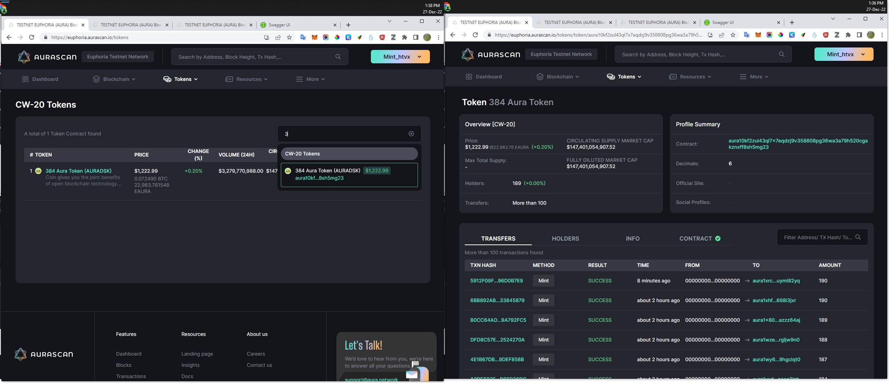889x383 pixels.
Task: Click the Filter Address search icon in right window
Action: click(x=858, y=237)
